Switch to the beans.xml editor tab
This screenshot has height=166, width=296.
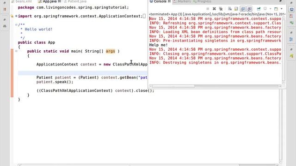[22, 1]
